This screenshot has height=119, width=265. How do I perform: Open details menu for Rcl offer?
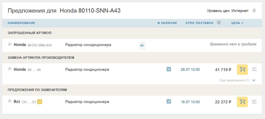[254, 102]
